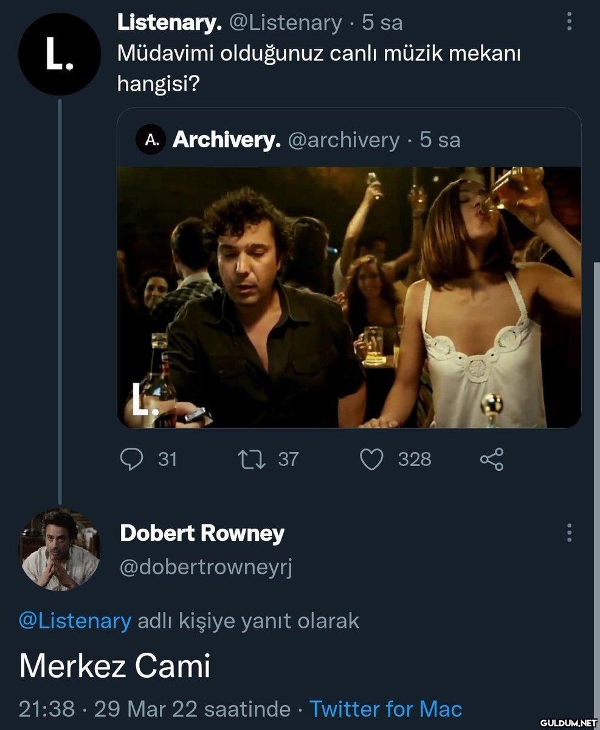Open the quoted tweet video thumbnail

[349, 297]
